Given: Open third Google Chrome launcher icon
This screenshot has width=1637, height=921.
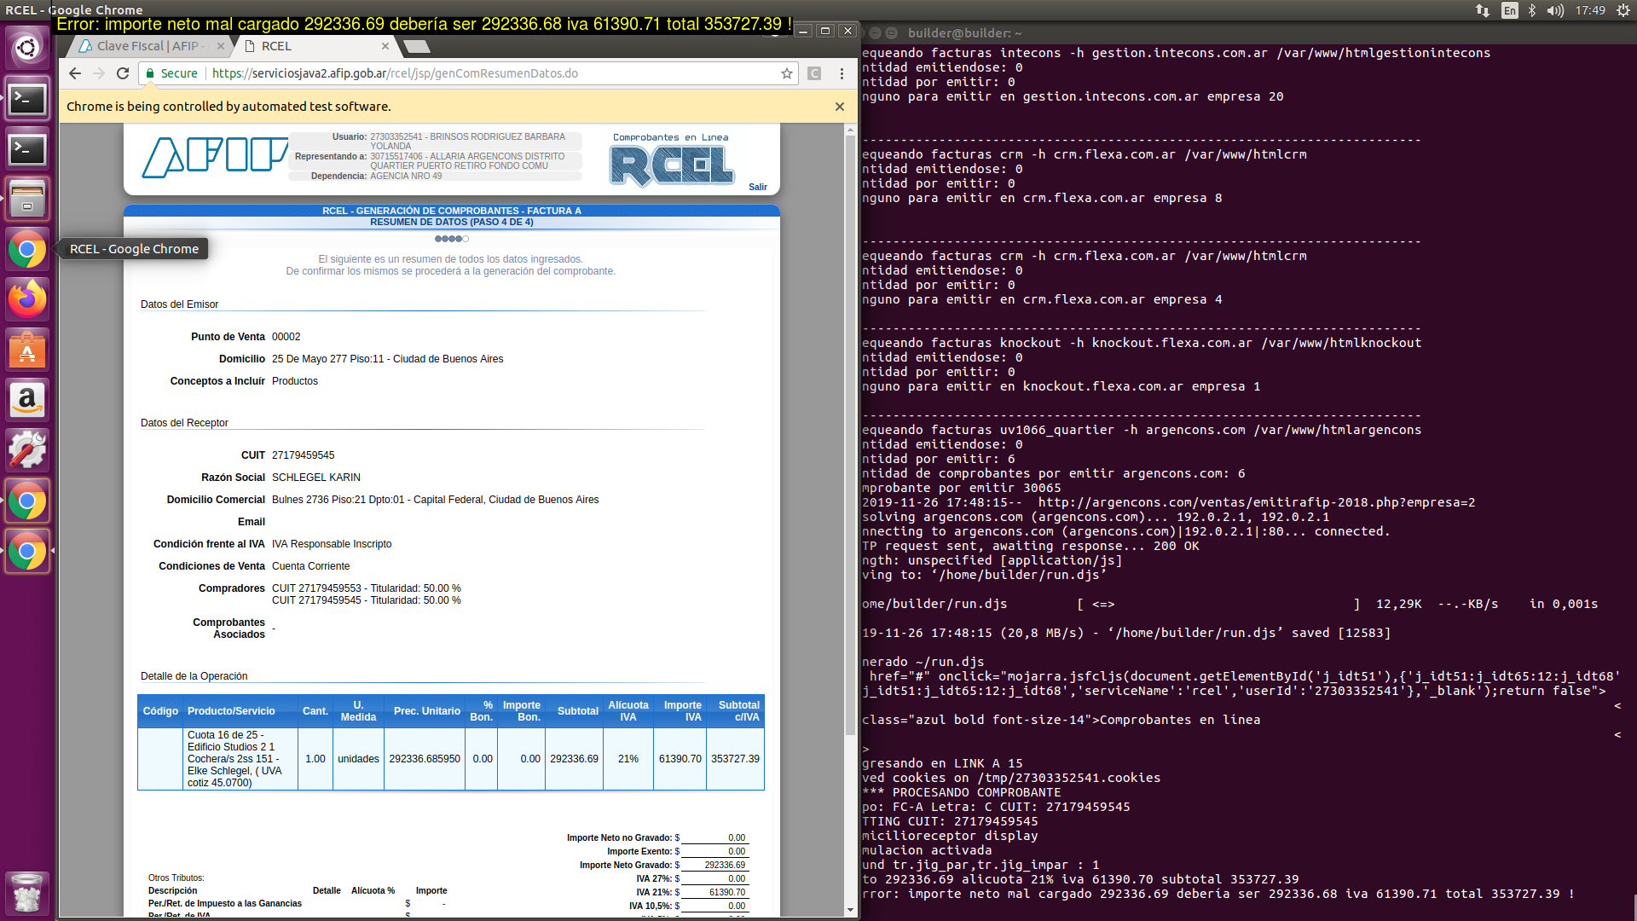Looking at the screenshot, I should click(x=27, y=552).
